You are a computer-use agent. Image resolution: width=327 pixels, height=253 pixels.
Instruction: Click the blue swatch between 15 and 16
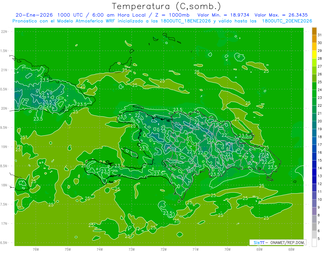[314, 156]
